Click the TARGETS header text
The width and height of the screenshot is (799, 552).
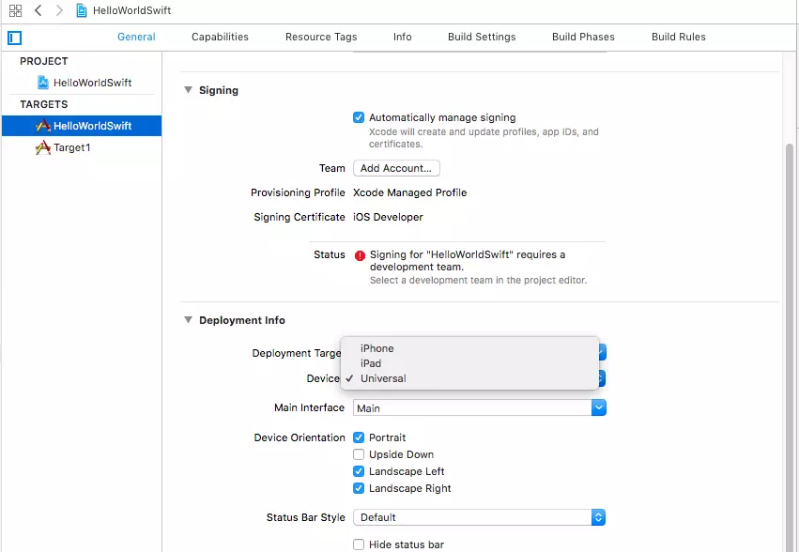(x=44, y=104)
